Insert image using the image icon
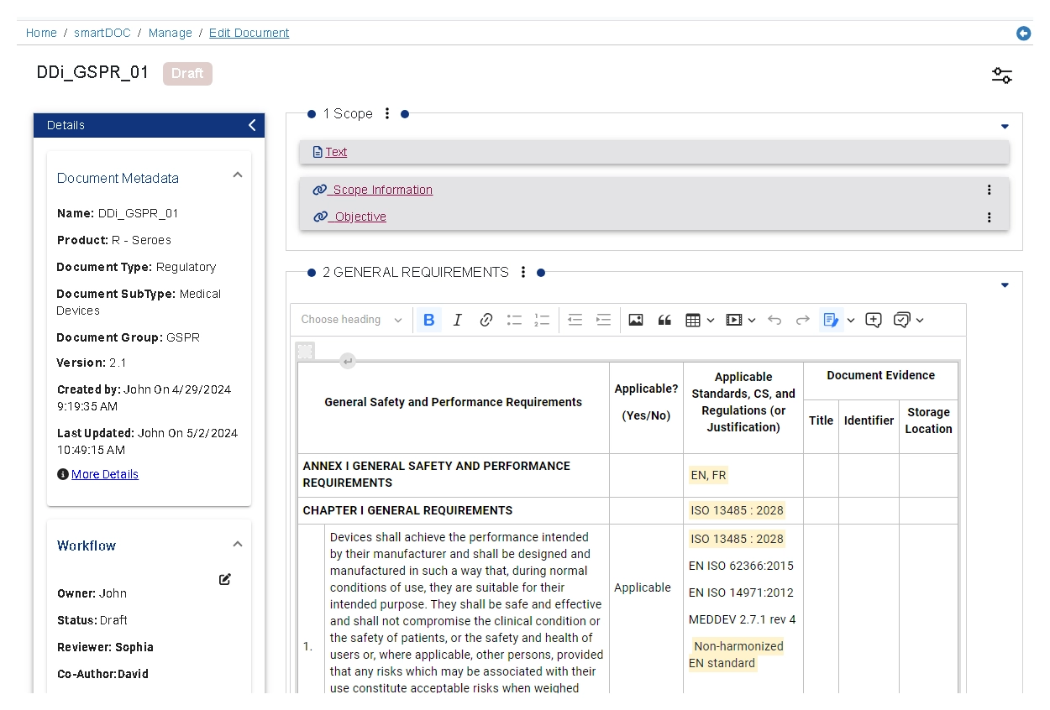Image resolution: width=1050 pixels, height=710 pixels. click(636, 320)
